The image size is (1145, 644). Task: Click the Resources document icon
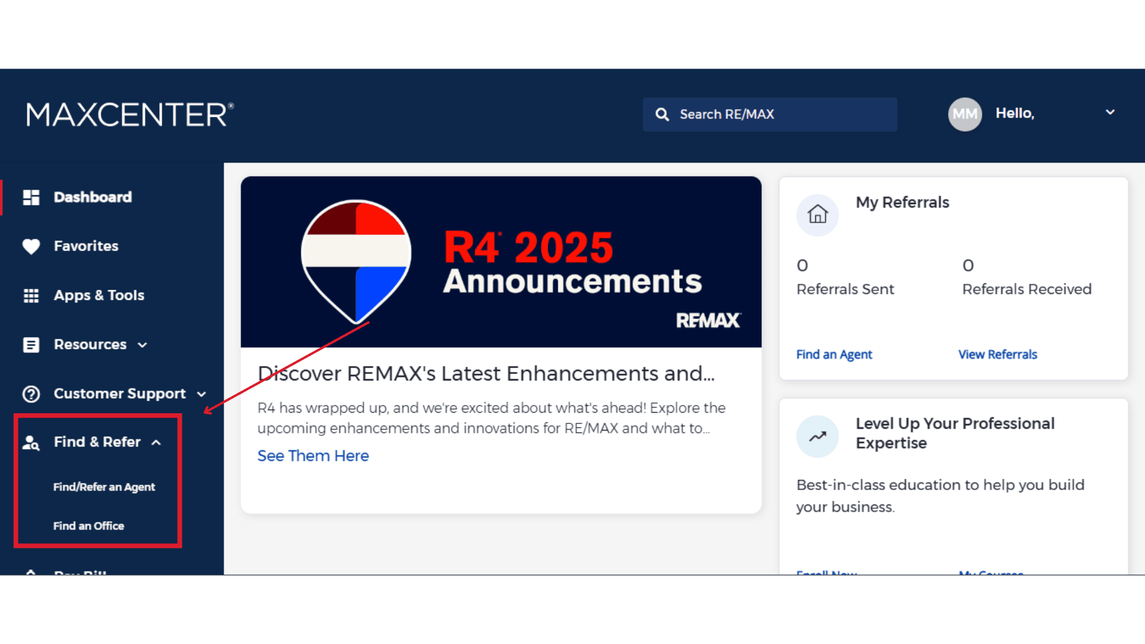coord(31,345)
